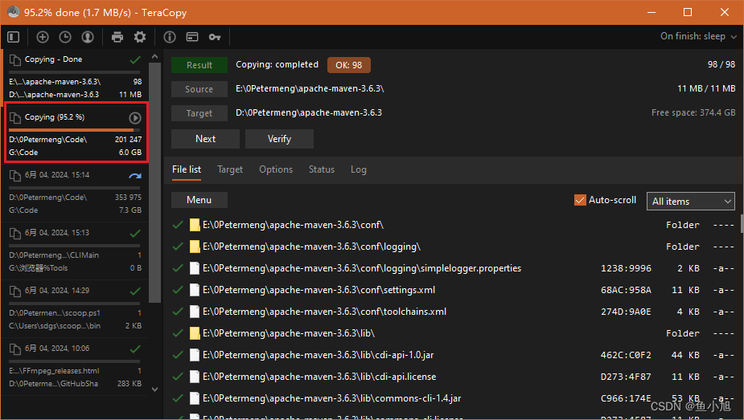Click the copy icon beside 6月 04, 2024, 15:13
The height and width of the screenshot is (420, 744).
[x=15, y=233]
